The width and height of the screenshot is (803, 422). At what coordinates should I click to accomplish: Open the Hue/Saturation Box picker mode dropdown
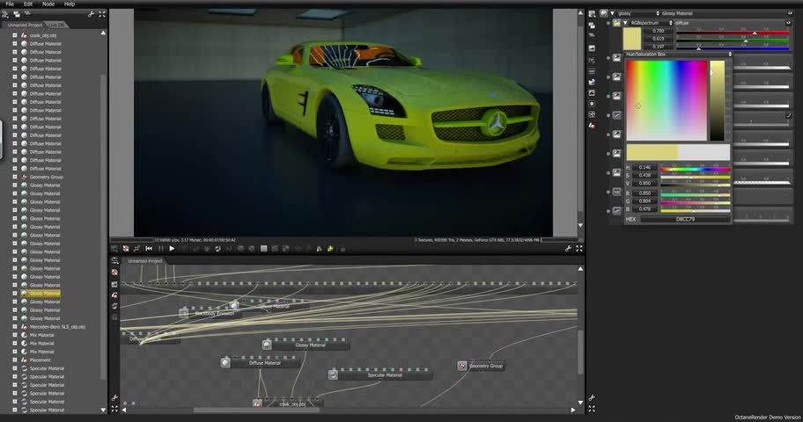(x=677, y=55)
